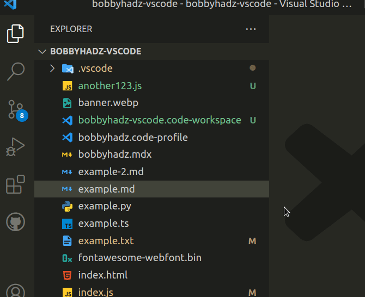Open the modified example.txt file
Viewport: 365px width, 297px height.
[x=106, y=241]
